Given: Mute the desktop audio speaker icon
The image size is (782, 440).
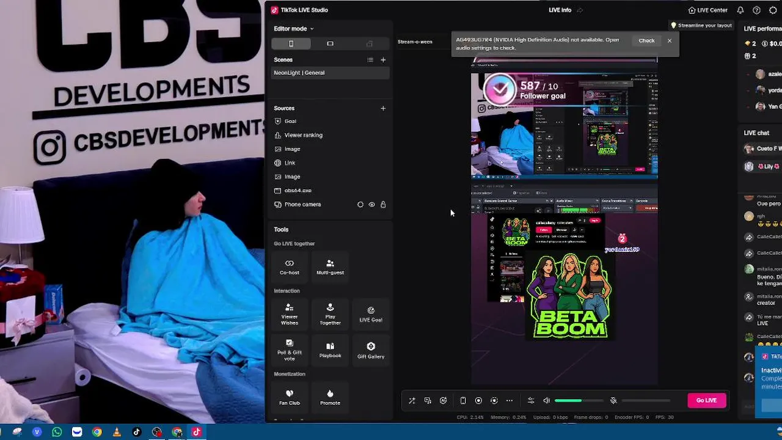Looking at the screenshot, I should (x=547, y=401).
